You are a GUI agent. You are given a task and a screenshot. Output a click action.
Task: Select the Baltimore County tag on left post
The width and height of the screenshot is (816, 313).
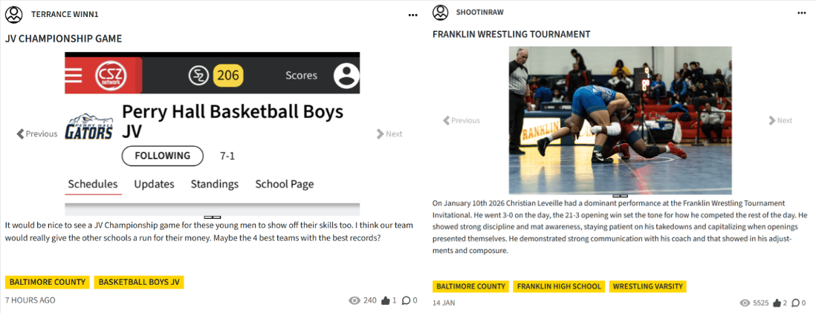pos(48,283)
